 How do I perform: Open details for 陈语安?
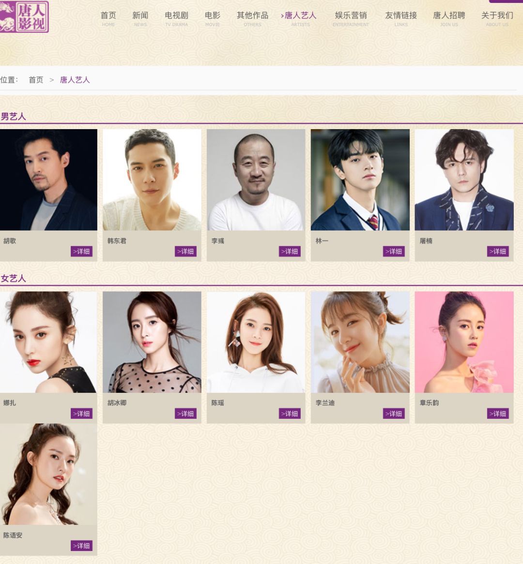click(81, 546)
